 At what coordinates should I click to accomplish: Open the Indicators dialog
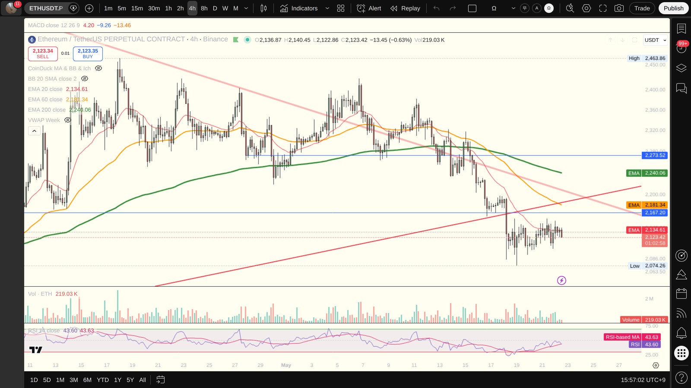pyautogui.click(x=298, y=8)
